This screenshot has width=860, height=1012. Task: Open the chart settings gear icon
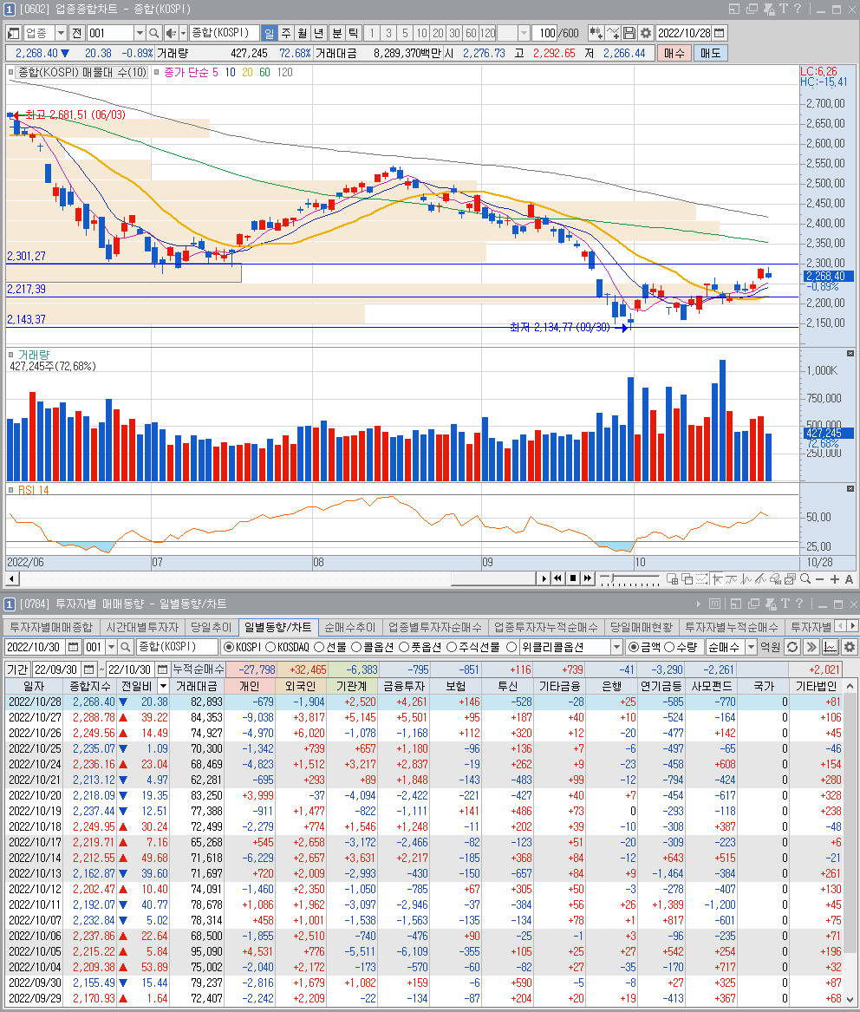[x=645, y=33]
